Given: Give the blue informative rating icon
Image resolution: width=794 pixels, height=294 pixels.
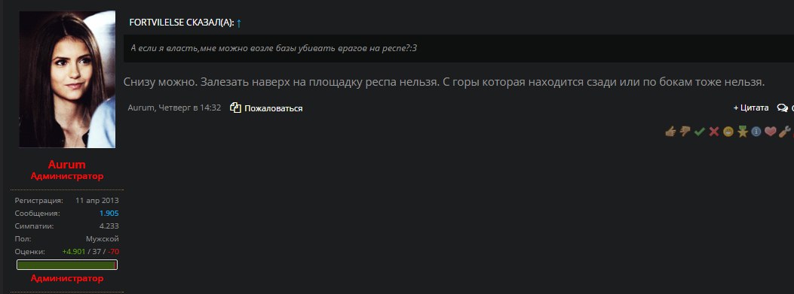Looking at the screenshot, I should point(756,132).
